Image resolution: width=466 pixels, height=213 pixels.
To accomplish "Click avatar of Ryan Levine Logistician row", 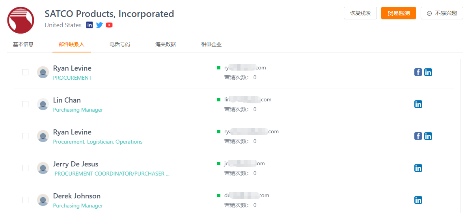I will (x=43, y=136).
